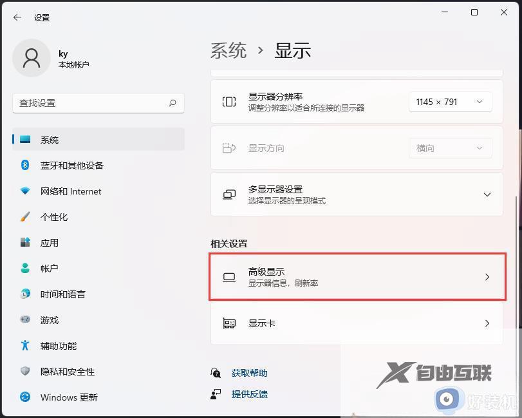Screen dimensions: 522x418
Task: Open the 显示卡 graphics settings page
Action: 357,323
